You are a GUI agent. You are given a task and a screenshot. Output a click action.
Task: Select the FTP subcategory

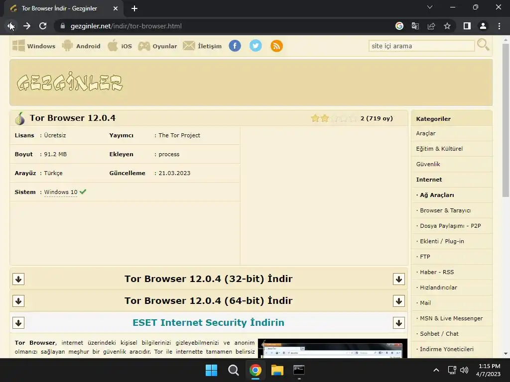[425, 257]
